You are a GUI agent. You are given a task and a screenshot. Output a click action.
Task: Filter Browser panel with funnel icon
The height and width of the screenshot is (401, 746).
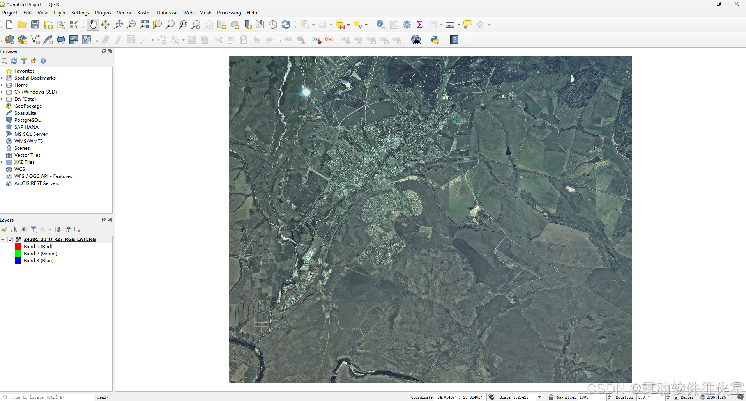click(24, 61)
